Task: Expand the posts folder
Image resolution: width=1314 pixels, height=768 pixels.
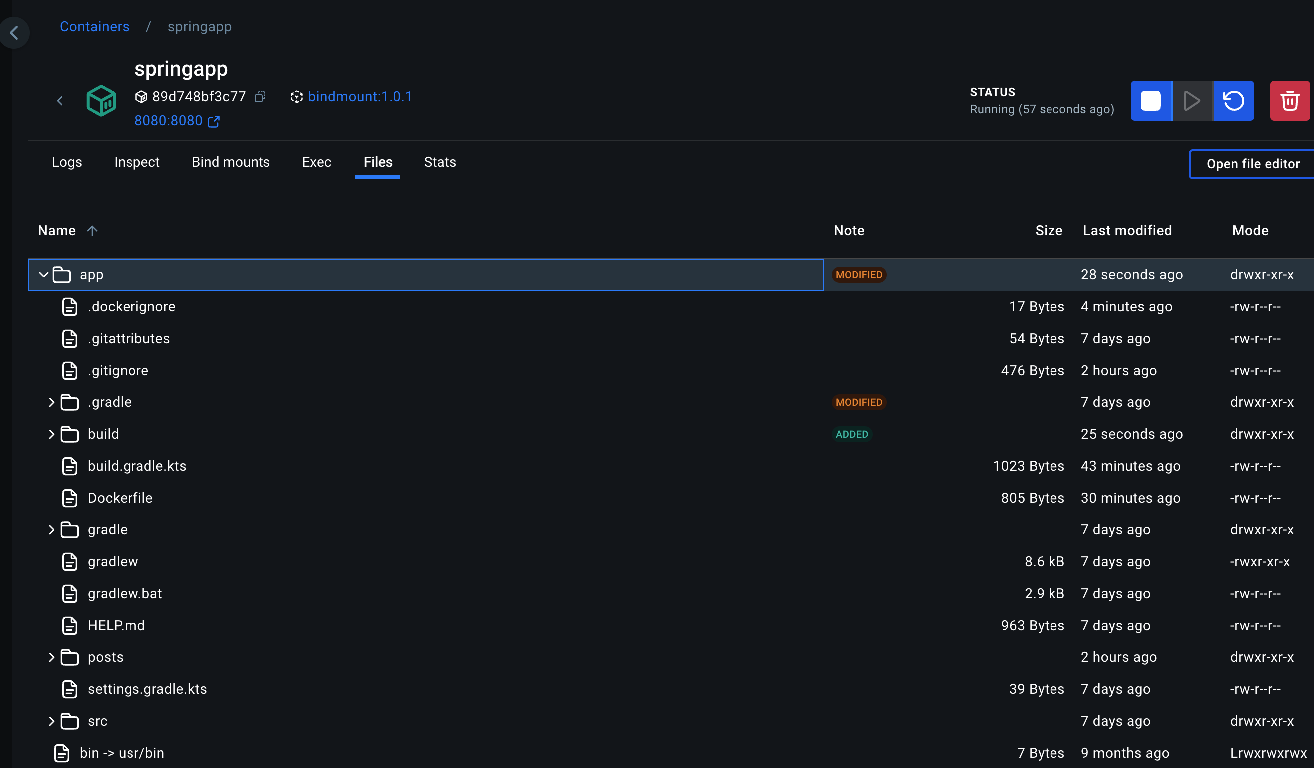Action: pyautogui.click(x=51, y=657)
